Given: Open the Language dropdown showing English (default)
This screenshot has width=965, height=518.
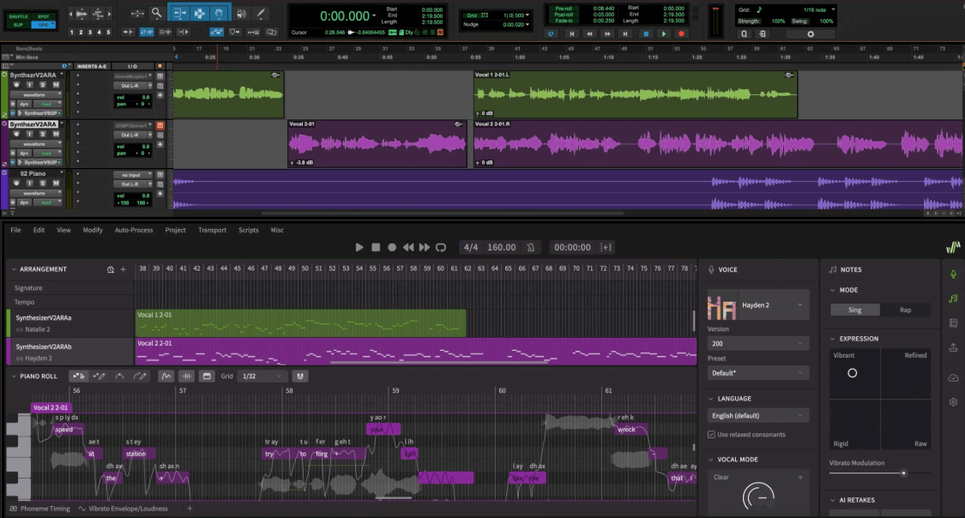Looking at the screenshot, I should [x=757, y=415].
